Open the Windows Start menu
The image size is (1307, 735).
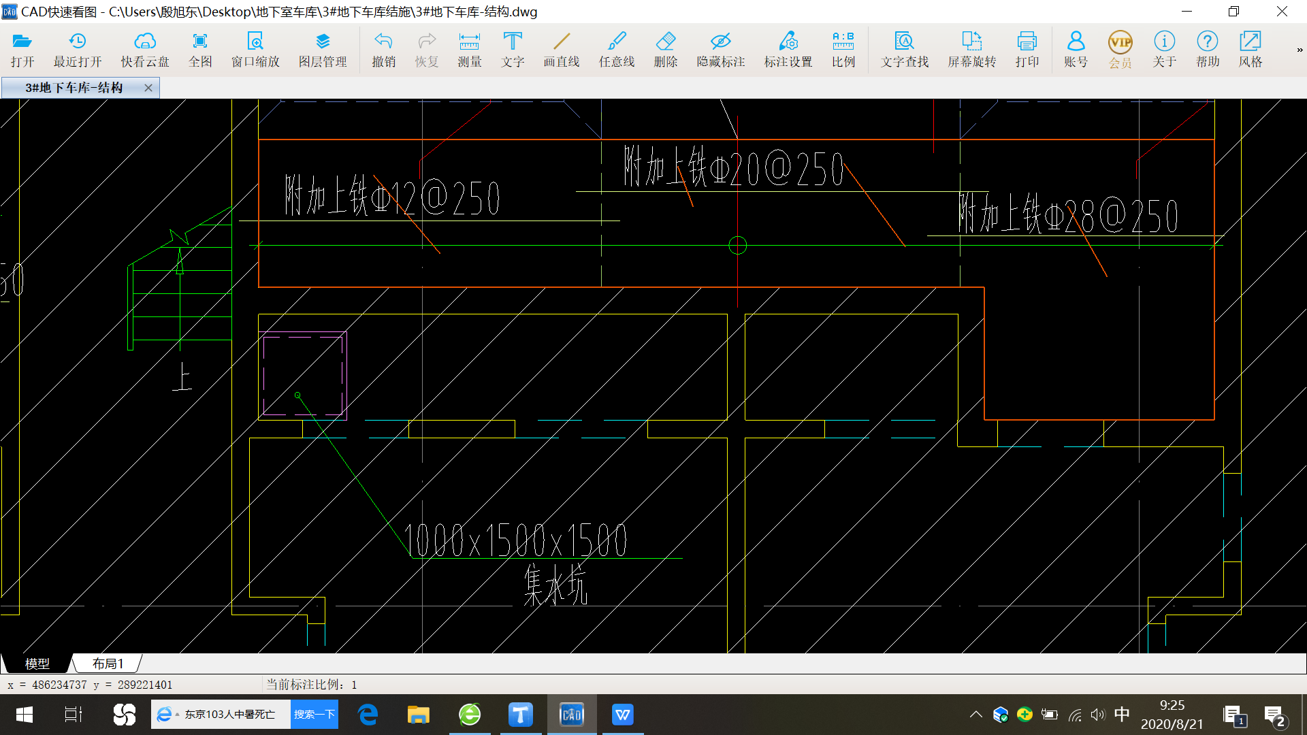25,715
